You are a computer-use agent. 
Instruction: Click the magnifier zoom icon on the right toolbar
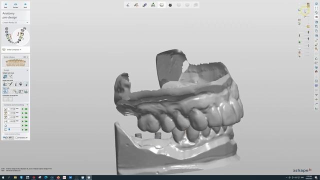point(316,49)
